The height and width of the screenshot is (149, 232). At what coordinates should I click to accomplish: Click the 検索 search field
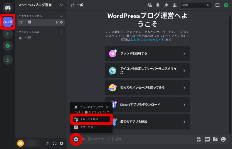[x=196, y=5]
